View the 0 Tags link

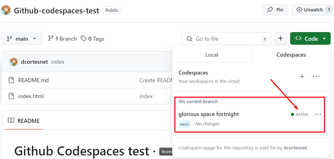[93, 39]
